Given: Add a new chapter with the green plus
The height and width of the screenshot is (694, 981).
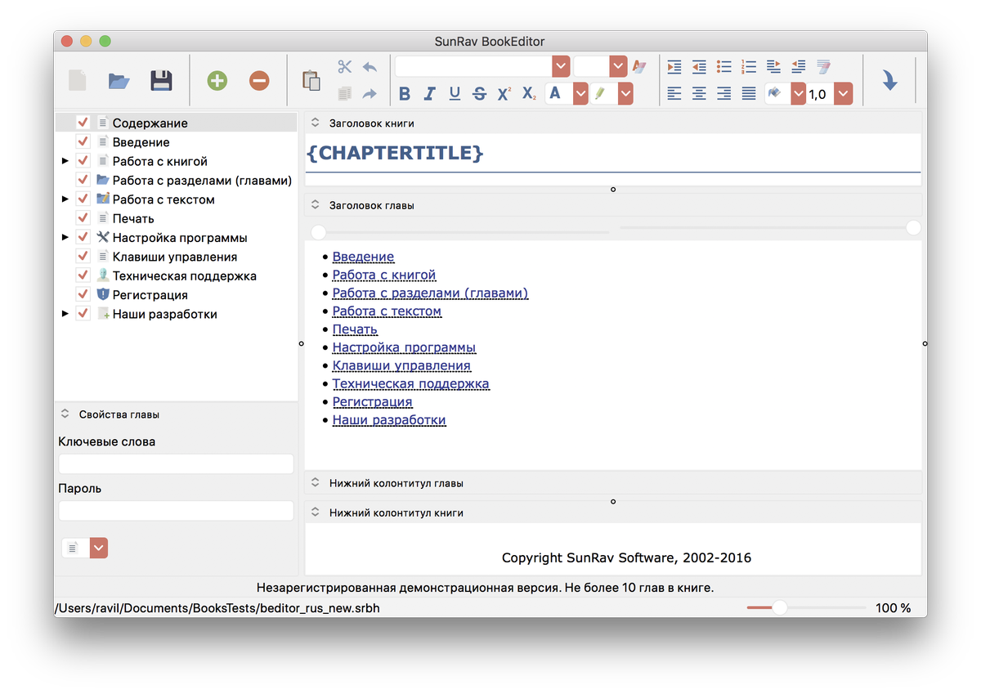Looking at the screenshot, I should pos(217,80).
